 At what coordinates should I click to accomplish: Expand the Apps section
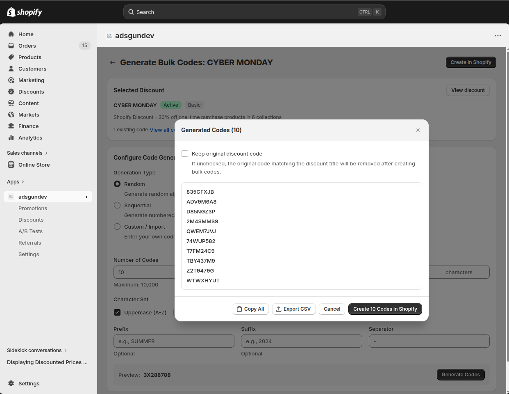tap(16, 182)
